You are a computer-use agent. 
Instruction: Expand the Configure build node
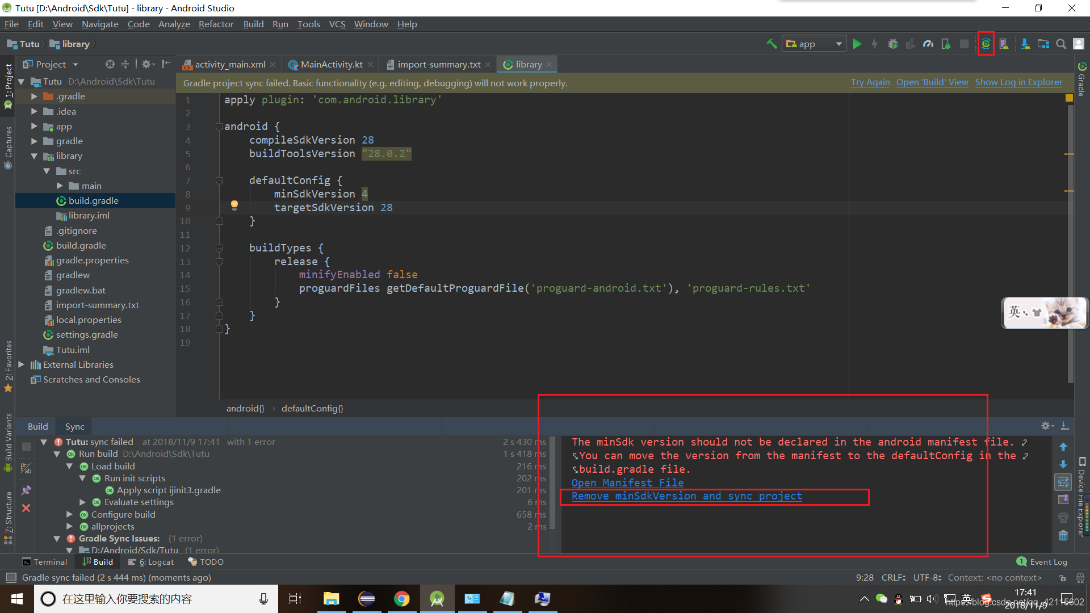coord(69,514)
